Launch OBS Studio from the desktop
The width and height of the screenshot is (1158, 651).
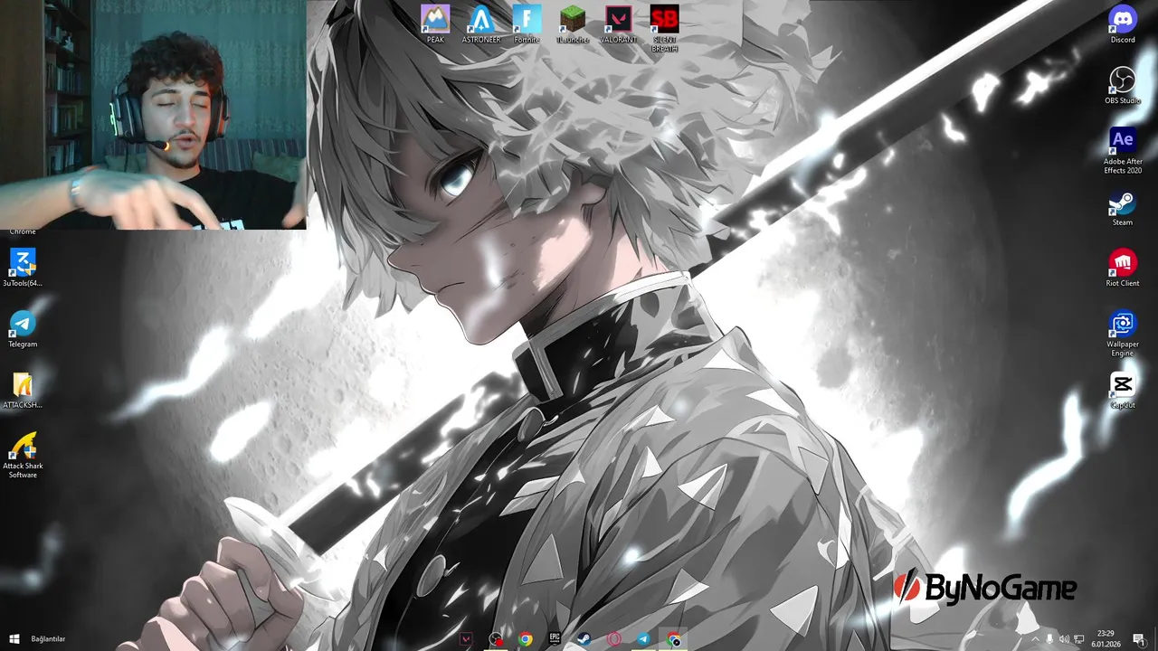[1123, 85]
